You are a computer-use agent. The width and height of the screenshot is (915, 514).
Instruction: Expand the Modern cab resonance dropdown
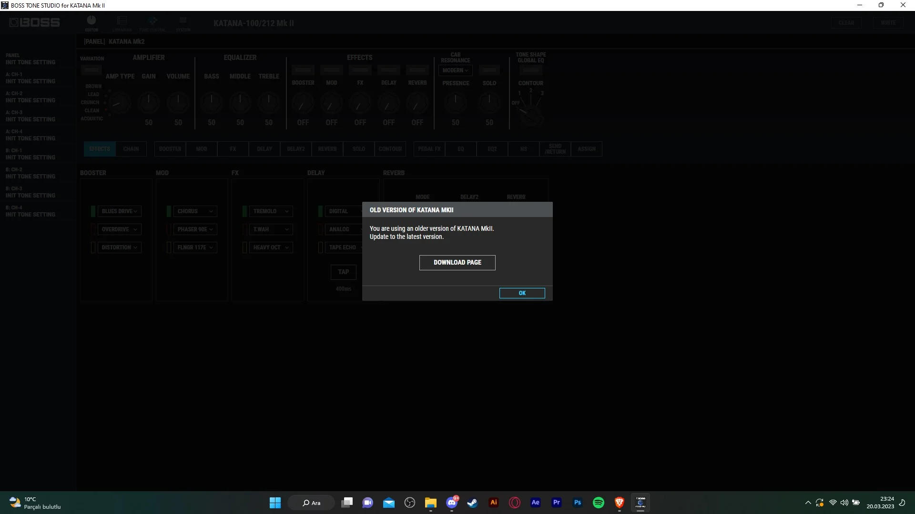tap(455, 70)
